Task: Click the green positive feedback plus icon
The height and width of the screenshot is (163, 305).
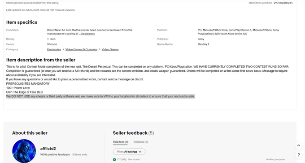Action: [x=114, y=159]
